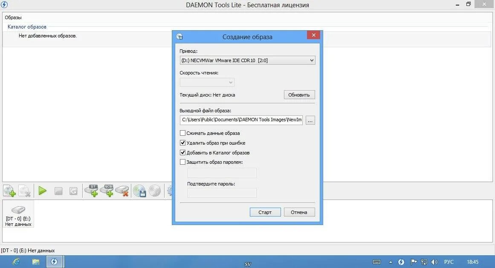Click the Remove Image toolbar icon

point(25,191)
